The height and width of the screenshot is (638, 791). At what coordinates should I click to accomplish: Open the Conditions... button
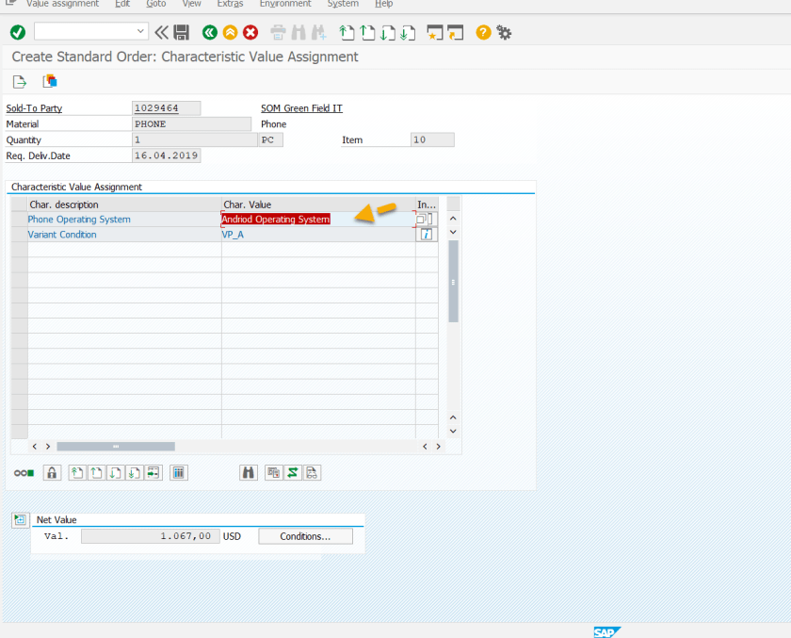pos(305,536)
